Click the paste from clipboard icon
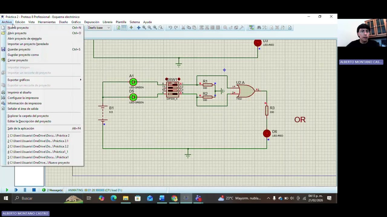 [x=194, y=27]
